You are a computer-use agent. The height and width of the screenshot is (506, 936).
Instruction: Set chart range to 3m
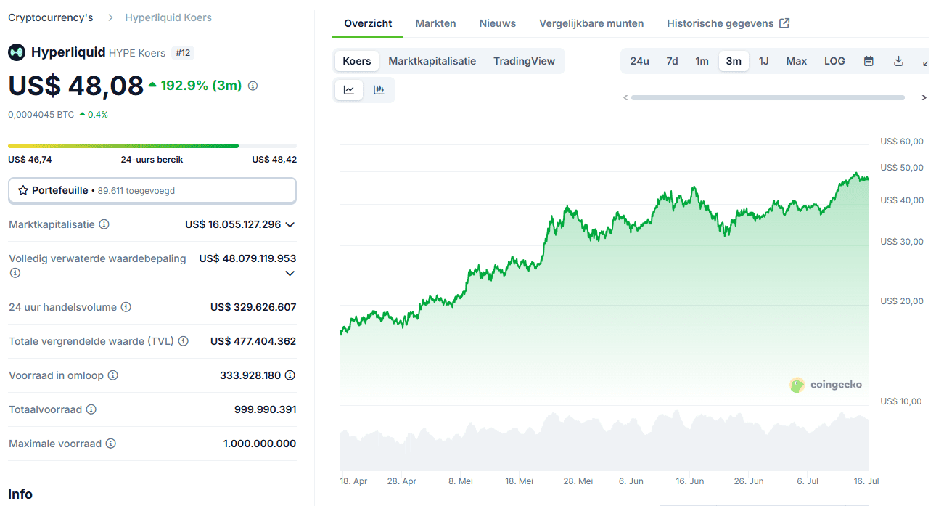click(x=734, y=61)
